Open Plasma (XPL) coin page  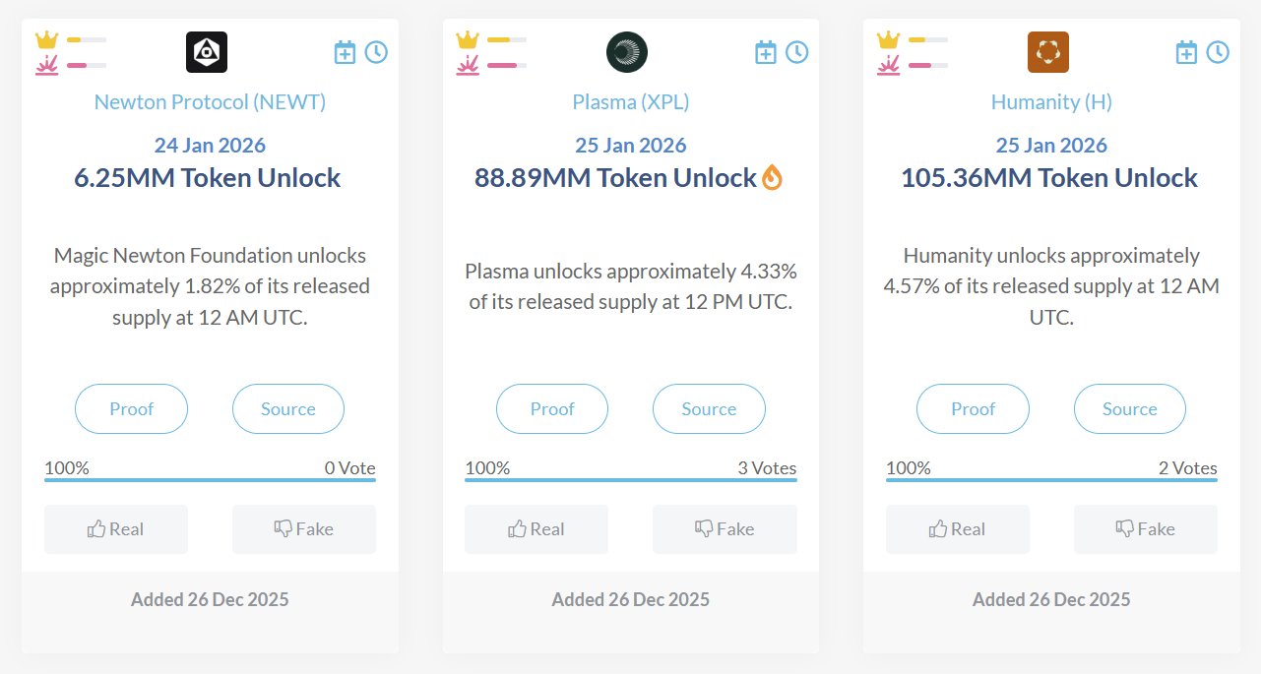[631, 101]
